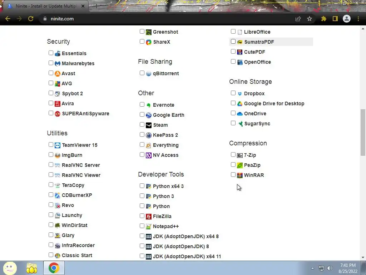The image size is (366, 275).
Task: Click the Avira red icon
Action: pos(58,103)
